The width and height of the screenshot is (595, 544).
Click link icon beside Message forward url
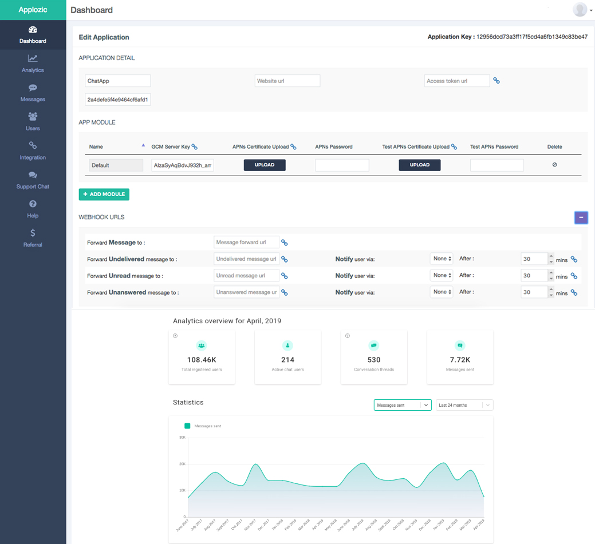click(x=284, y=243)
